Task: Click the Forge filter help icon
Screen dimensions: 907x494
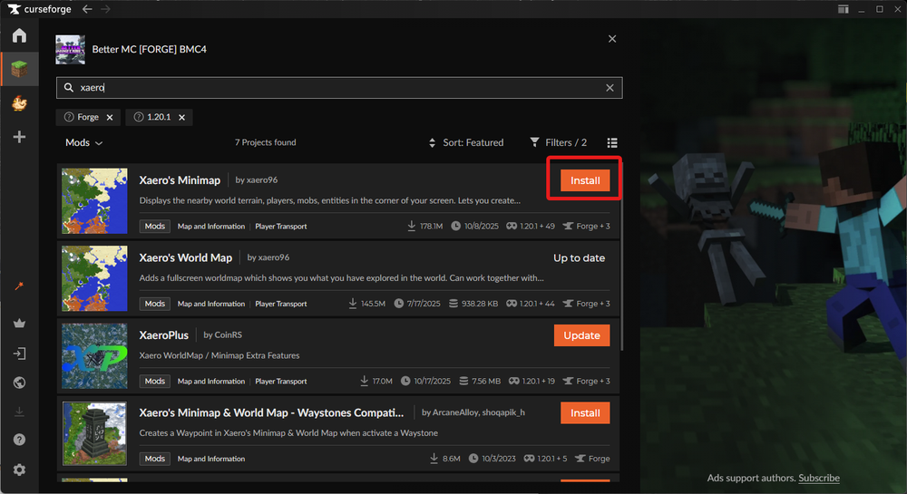Action: click(69, 117)
